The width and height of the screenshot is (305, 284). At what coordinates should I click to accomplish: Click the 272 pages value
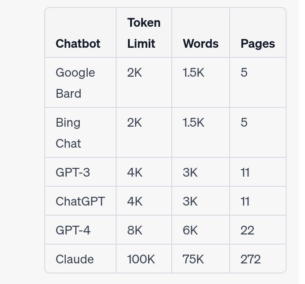[x=251, y=259]
